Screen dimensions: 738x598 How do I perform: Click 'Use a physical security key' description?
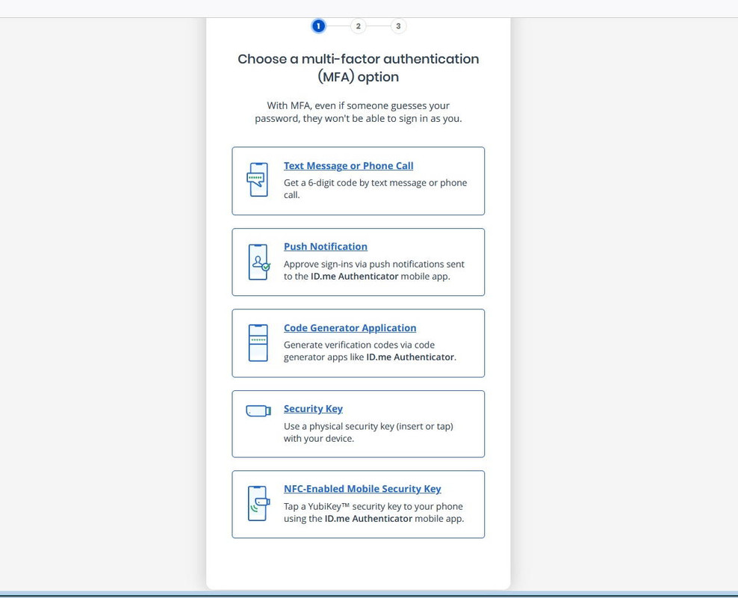(368, 432)
